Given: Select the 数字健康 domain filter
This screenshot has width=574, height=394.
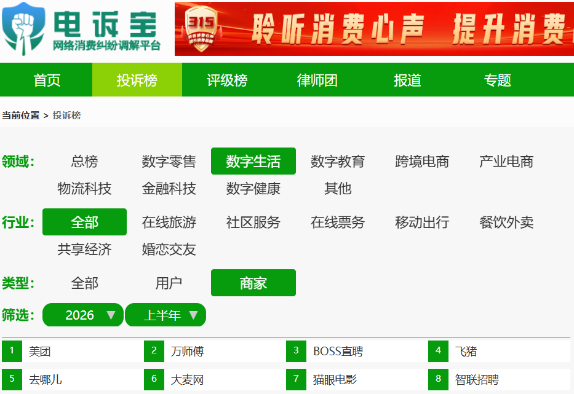Looking at the screenshot, I should click(253, 189).
